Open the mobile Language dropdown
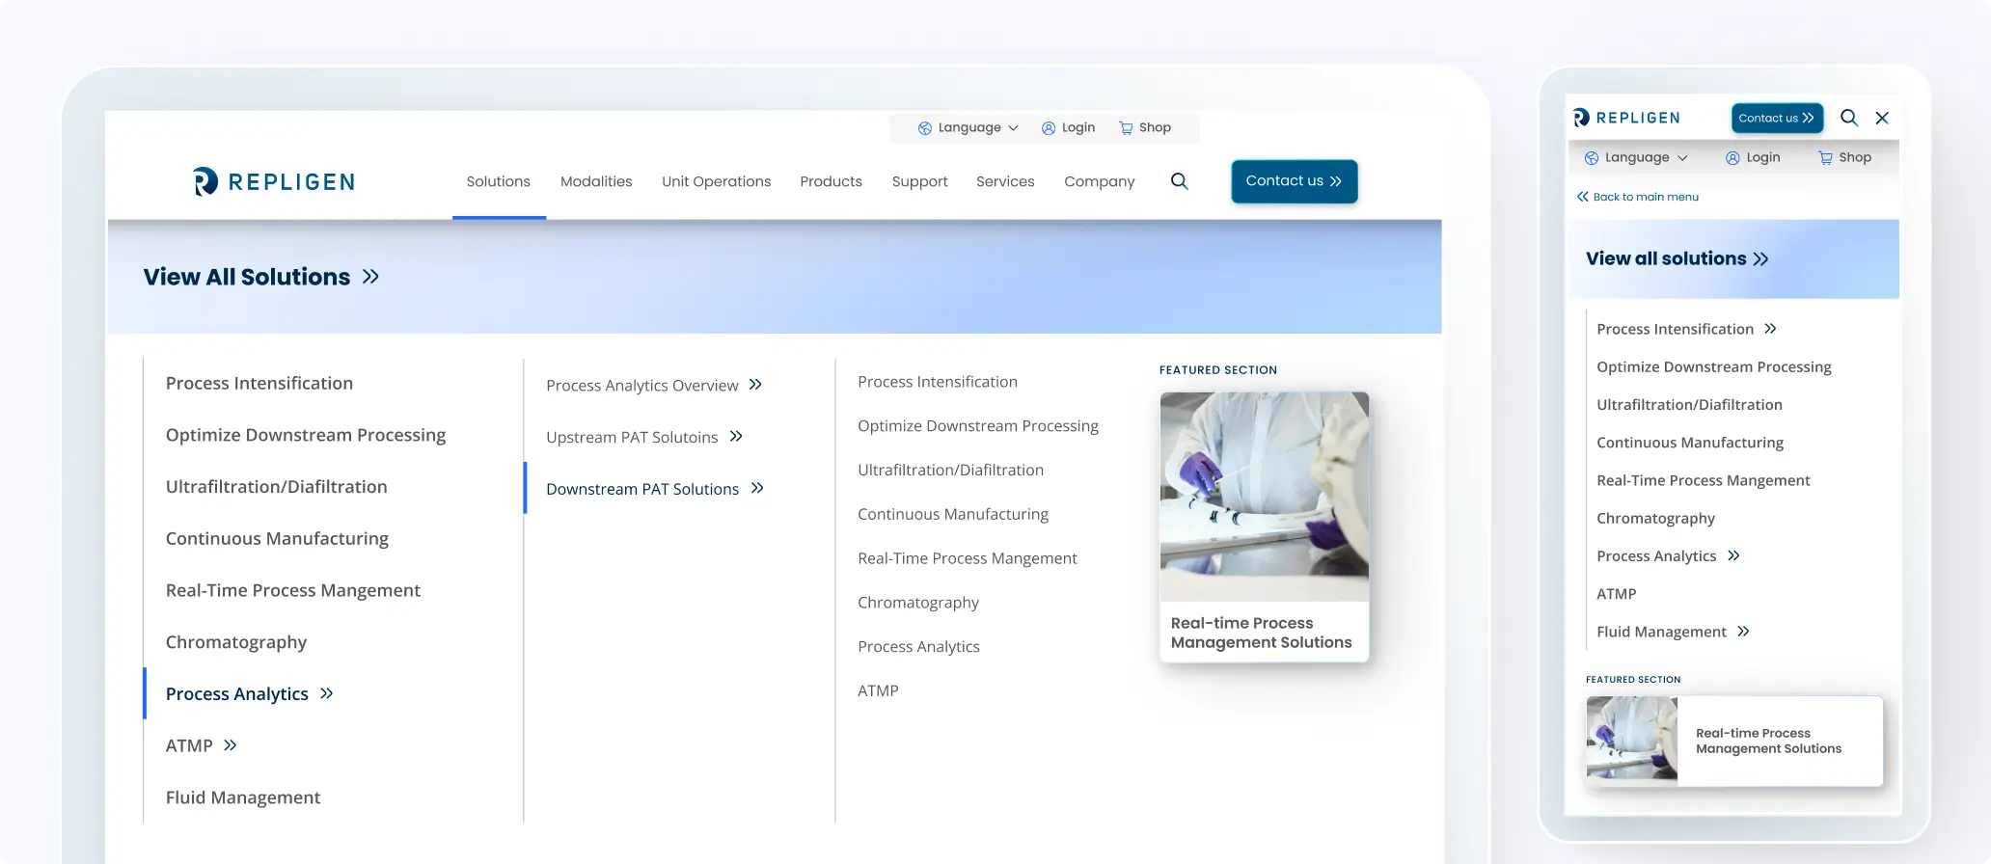Image resolution: width=1991 pixels, height=864 pixels. coord(1637,158)
